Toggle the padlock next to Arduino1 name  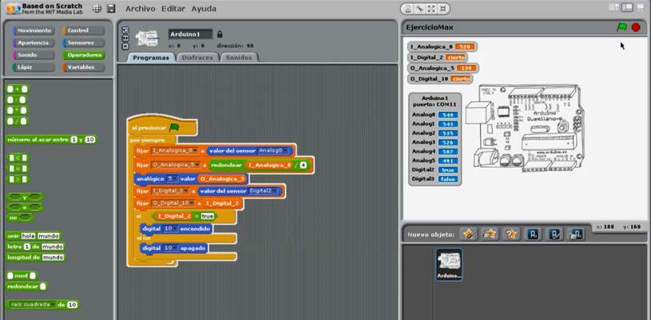click(x=220, y=34)
